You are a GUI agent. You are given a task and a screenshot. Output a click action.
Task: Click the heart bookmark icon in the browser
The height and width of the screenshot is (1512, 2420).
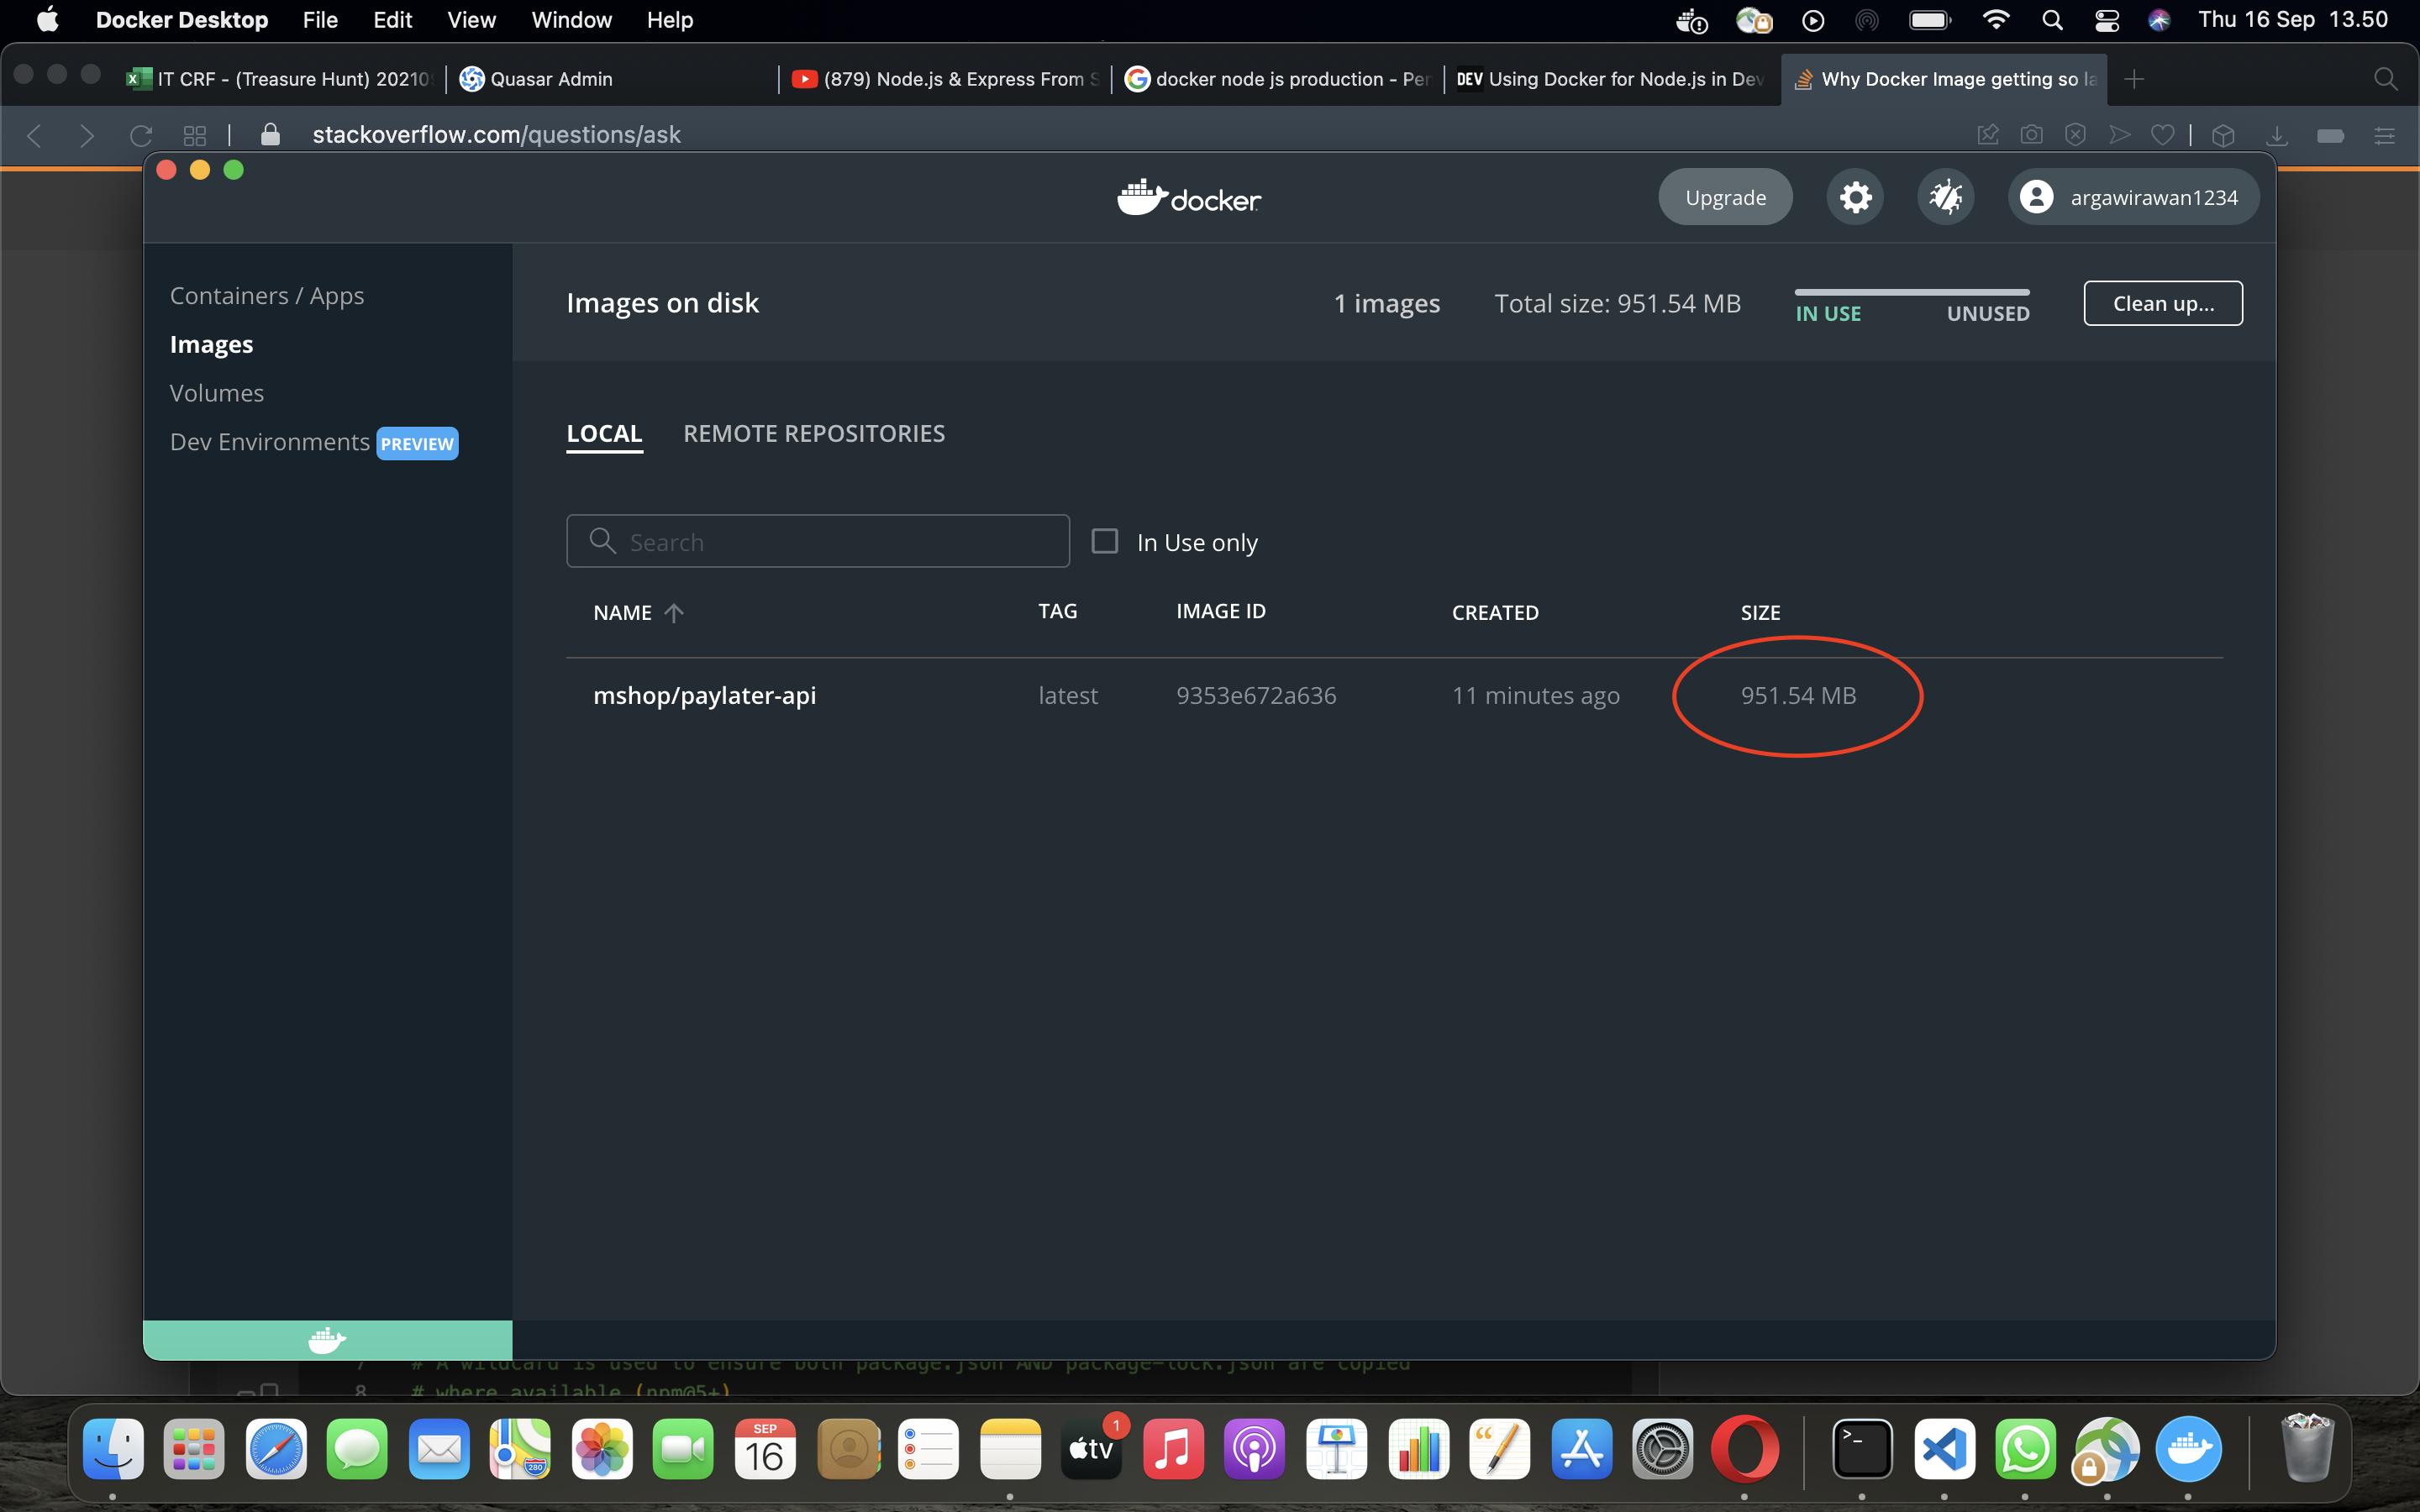pyautogui.click(x=2162, y=135)
